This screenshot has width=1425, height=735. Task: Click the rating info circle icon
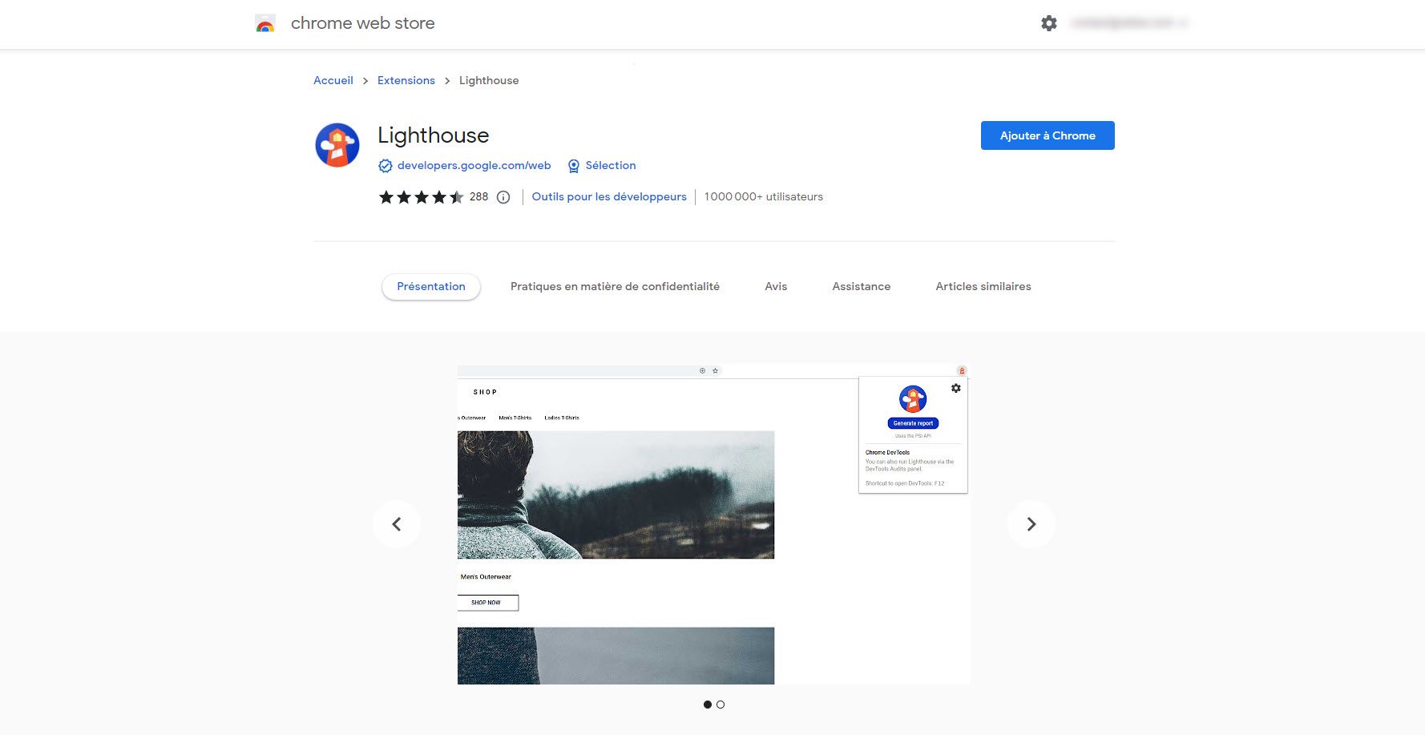click(503, 197)
